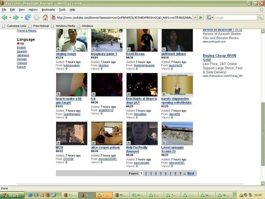
Task: Click the Customize Links bookmark
Action: [x=14, y=26]
